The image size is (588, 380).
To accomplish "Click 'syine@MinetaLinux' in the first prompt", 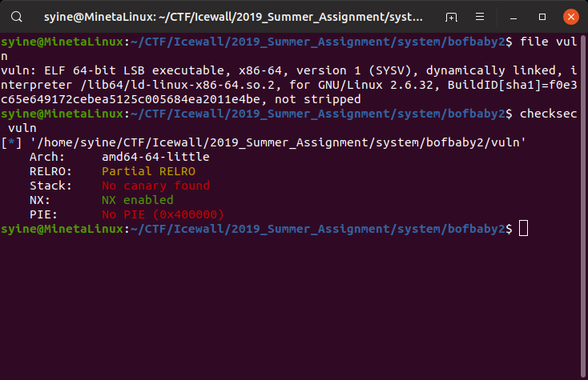I will point(62,42).
